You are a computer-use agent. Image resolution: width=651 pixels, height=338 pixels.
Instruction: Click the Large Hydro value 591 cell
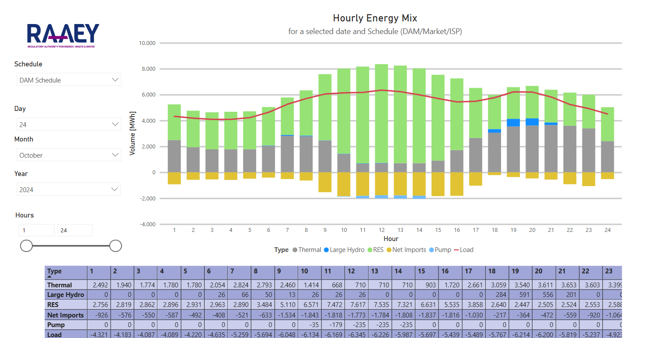[521, 295]
